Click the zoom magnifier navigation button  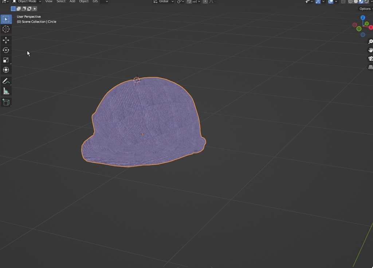pyautogui.click(x=370, y=42)
